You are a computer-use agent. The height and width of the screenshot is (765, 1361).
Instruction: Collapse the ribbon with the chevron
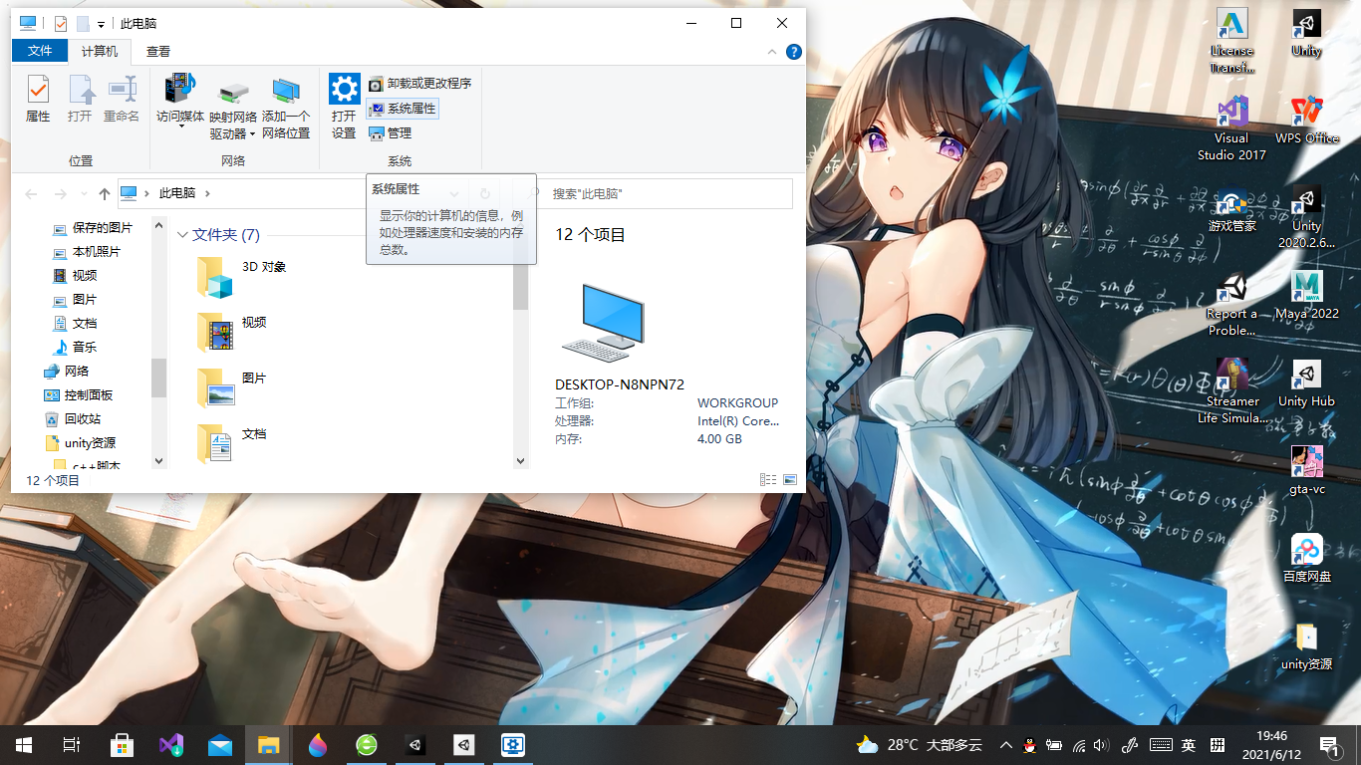click(773, 52)
